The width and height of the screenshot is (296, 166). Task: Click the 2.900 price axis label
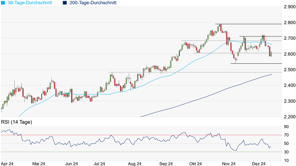[288, 7]
